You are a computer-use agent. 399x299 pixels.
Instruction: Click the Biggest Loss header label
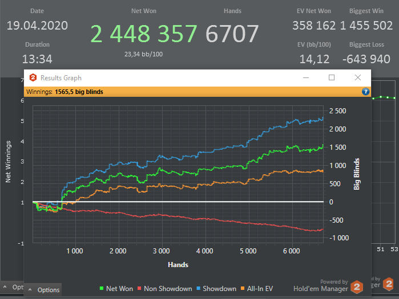pyautogui.click(x=366, y=44)
